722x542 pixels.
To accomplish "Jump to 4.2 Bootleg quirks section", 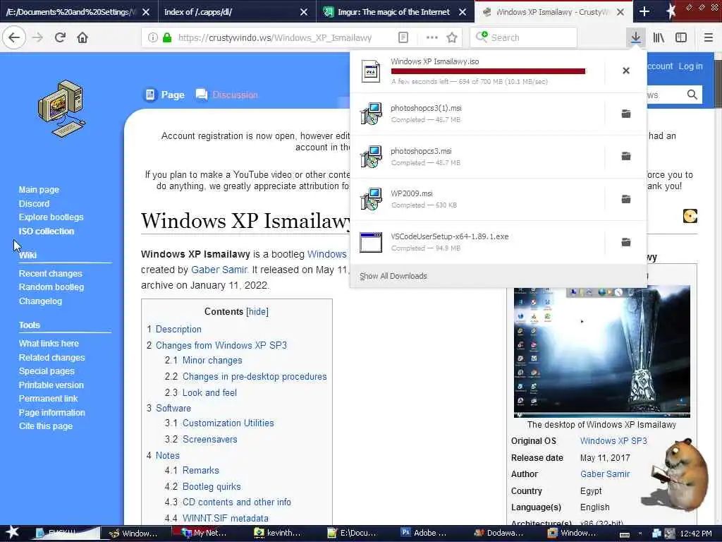I will tap(212, 487).
